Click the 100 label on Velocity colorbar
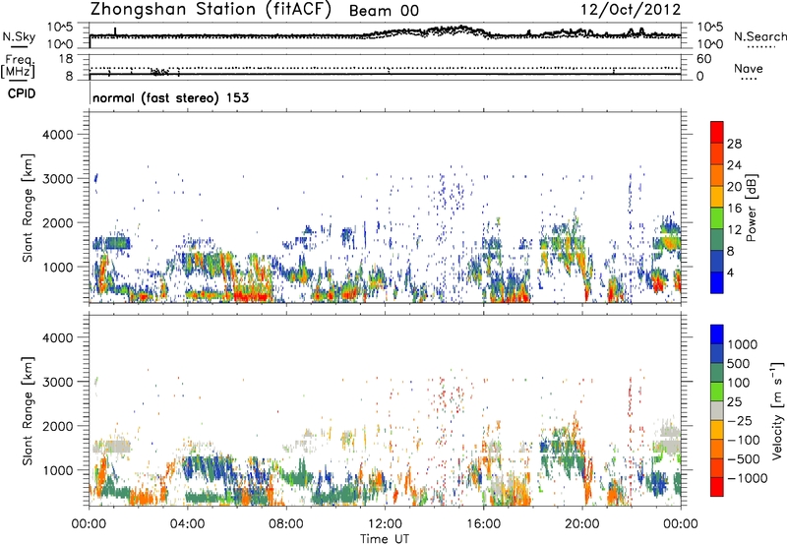This screenshot has height=545, width=787. [x=739, y=383]
